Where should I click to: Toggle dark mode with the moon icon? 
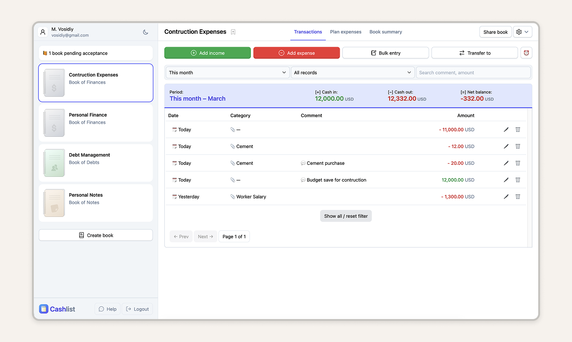click(x=145, y=32)
